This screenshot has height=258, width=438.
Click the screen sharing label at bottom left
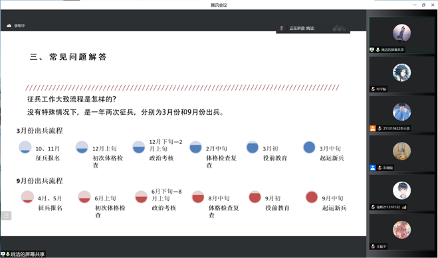(x=27, y=255)
